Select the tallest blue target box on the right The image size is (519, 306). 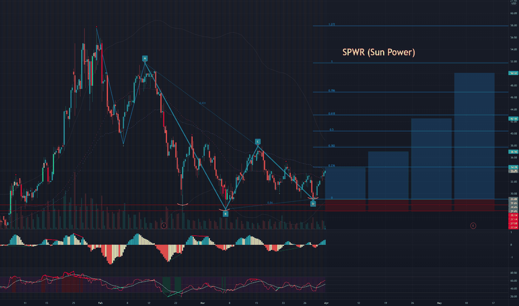[474, 136]
